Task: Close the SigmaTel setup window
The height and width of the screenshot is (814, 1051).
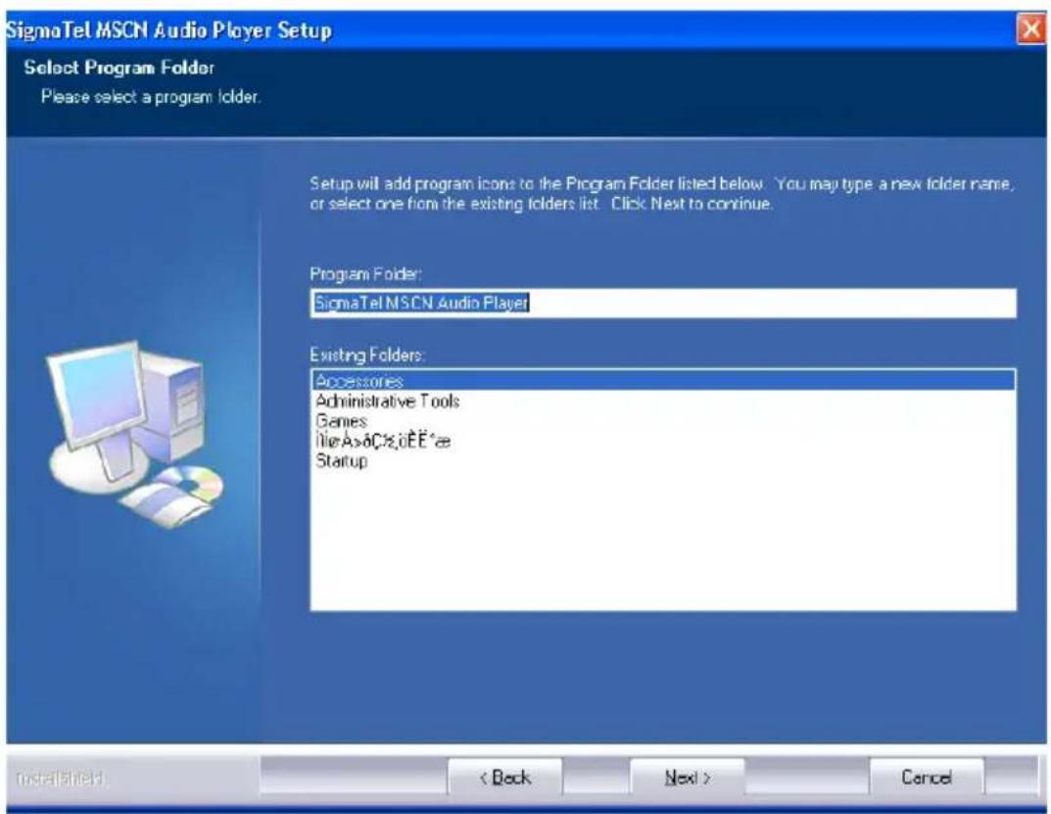Action: (x=1030, y=29)
